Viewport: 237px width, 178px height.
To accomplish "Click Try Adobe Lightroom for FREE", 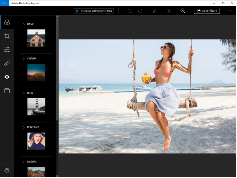I will click(94, 11).
